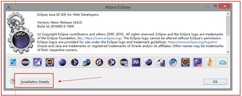Open the eclipse.org/logotm/ guidelines link

[x=193, y=42]
